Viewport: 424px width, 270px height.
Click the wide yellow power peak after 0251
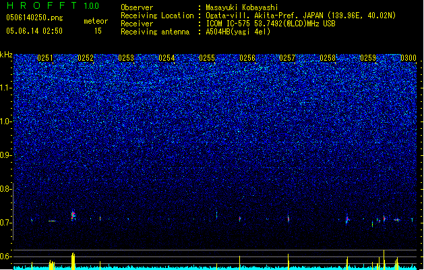pyautogui.click(x=73, y=261)
